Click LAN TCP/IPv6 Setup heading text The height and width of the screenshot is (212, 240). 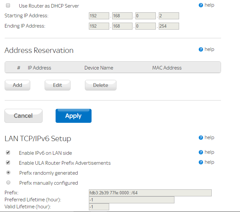tap(38, 138)
